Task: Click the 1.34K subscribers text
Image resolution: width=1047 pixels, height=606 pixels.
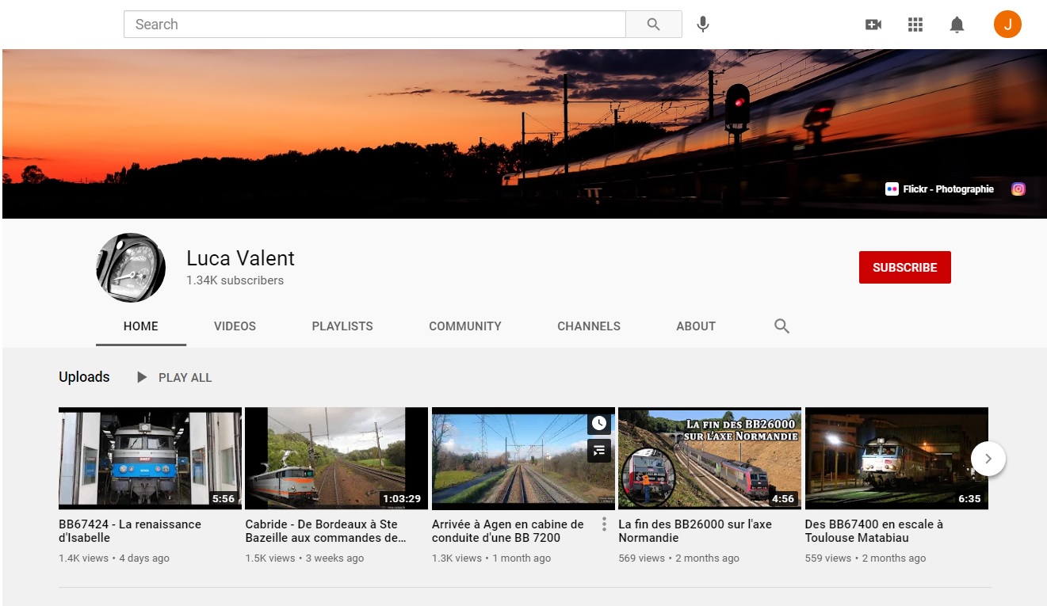Action: [235, 280]
